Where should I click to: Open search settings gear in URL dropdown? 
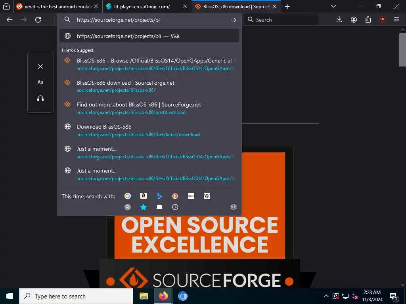pyautogui.click(x=233, y=207)
